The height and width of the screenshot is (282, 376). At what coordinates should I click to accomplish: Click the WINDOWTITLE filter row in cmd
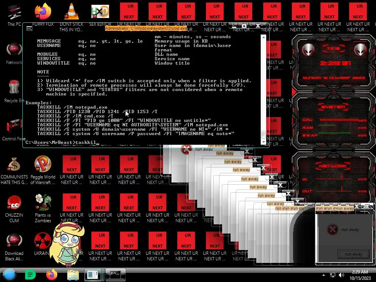tap(113, 63)
